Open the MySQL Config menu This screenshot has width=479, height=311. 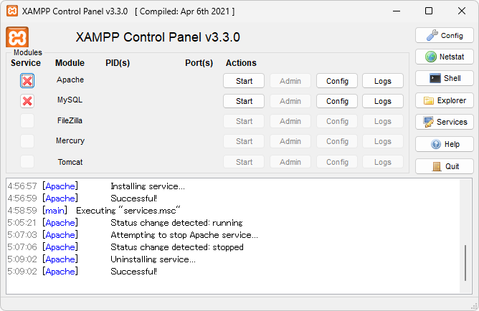(337, 101)
